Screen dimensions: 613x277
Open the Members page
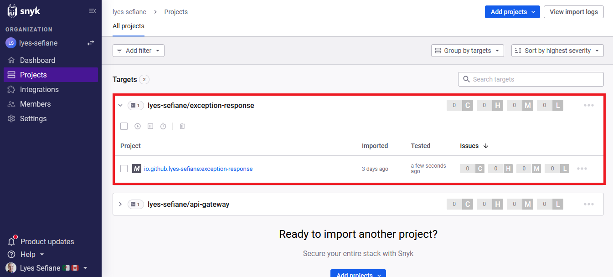point(51,104)
